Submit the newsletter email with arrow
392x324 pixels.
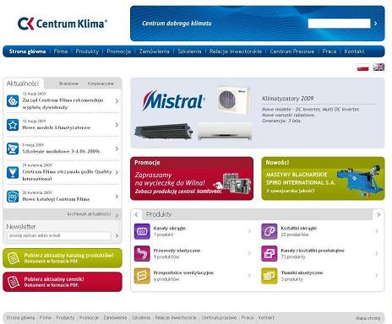point(117,235)
